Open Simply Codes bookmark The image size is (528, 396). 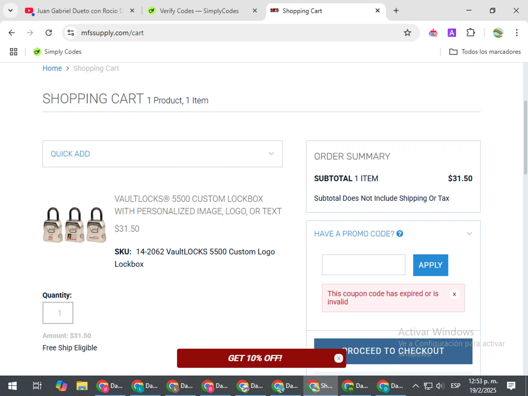57,52
